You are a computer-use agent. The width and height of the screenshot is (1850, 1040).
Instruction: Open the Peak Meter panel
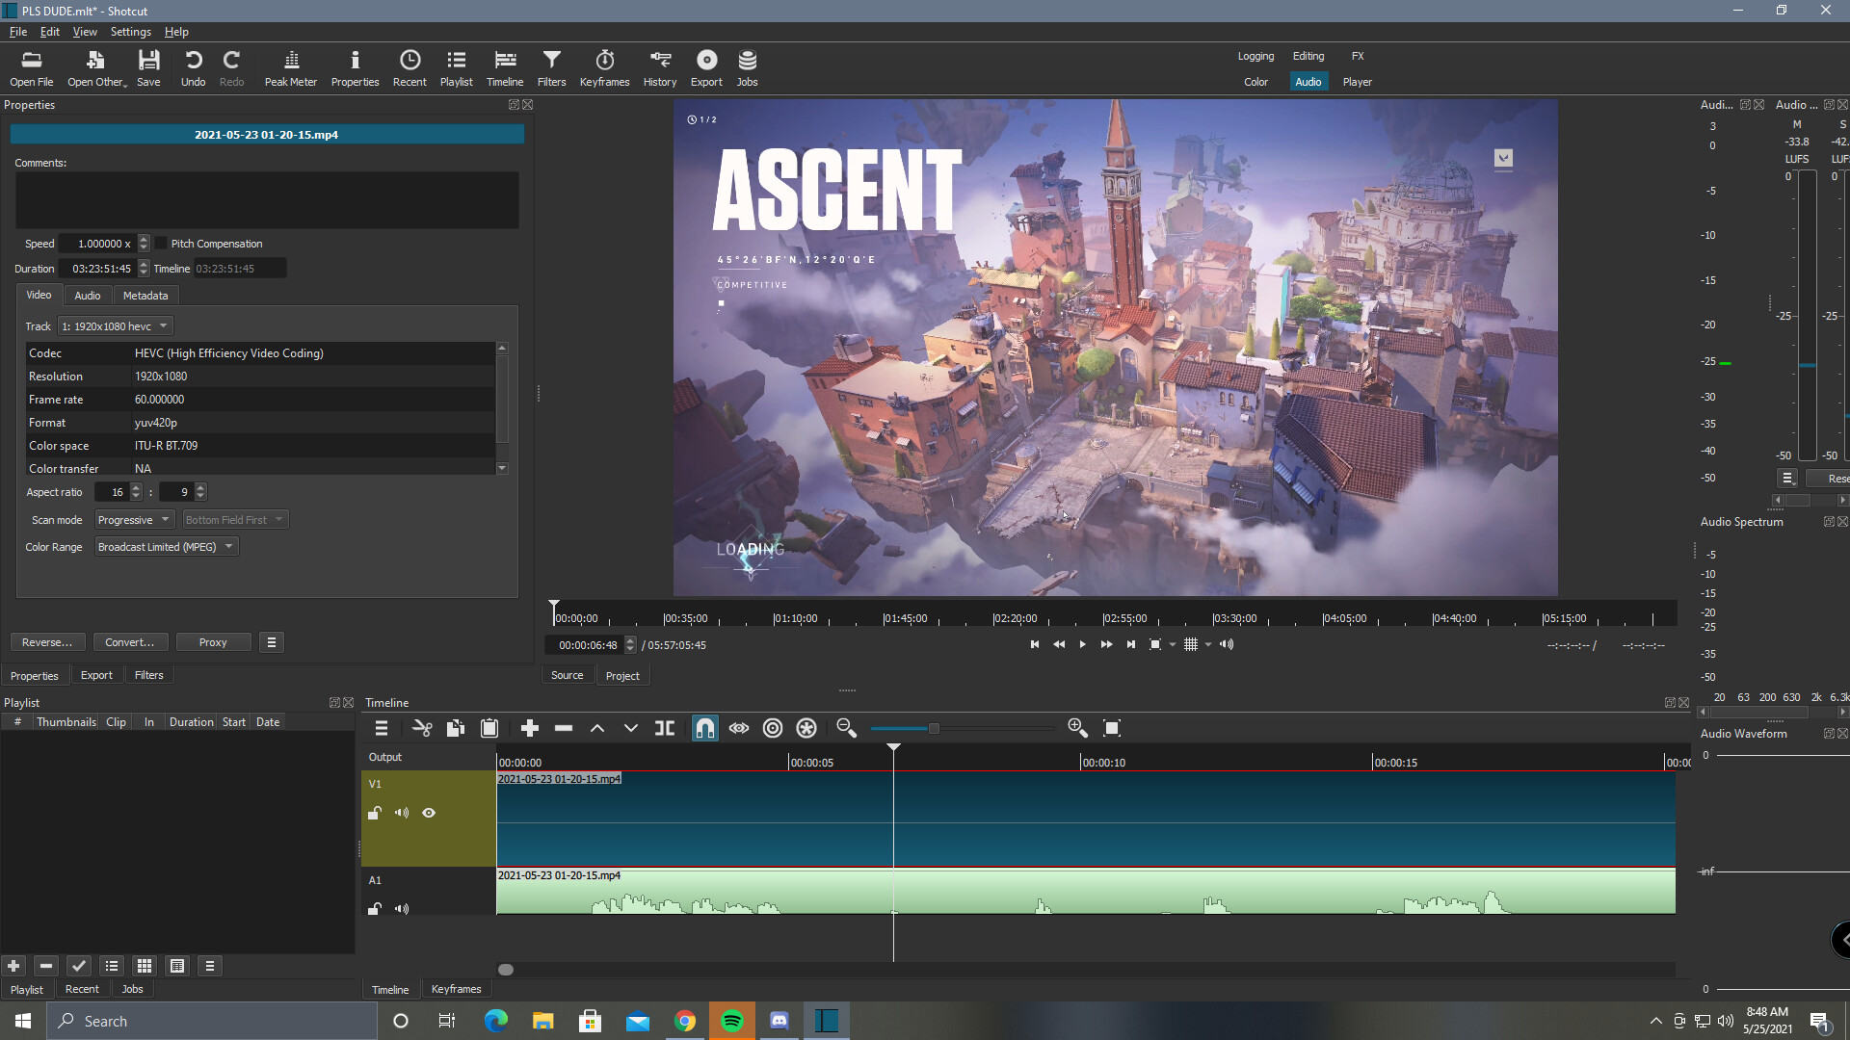[x=291, y=68]
